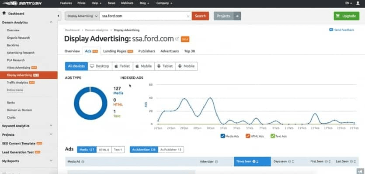Image resolution: width=365 pixels, height=174 pixels.
Task: Expand the Blog menu
Action: pyautogui.click(x=144, y=3)
